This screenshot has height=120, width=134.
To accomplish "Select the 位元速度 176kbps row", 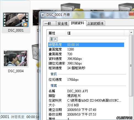I will 86,80.
